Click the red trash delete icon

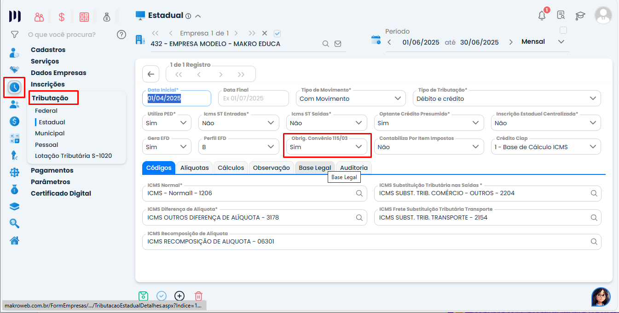198,296
